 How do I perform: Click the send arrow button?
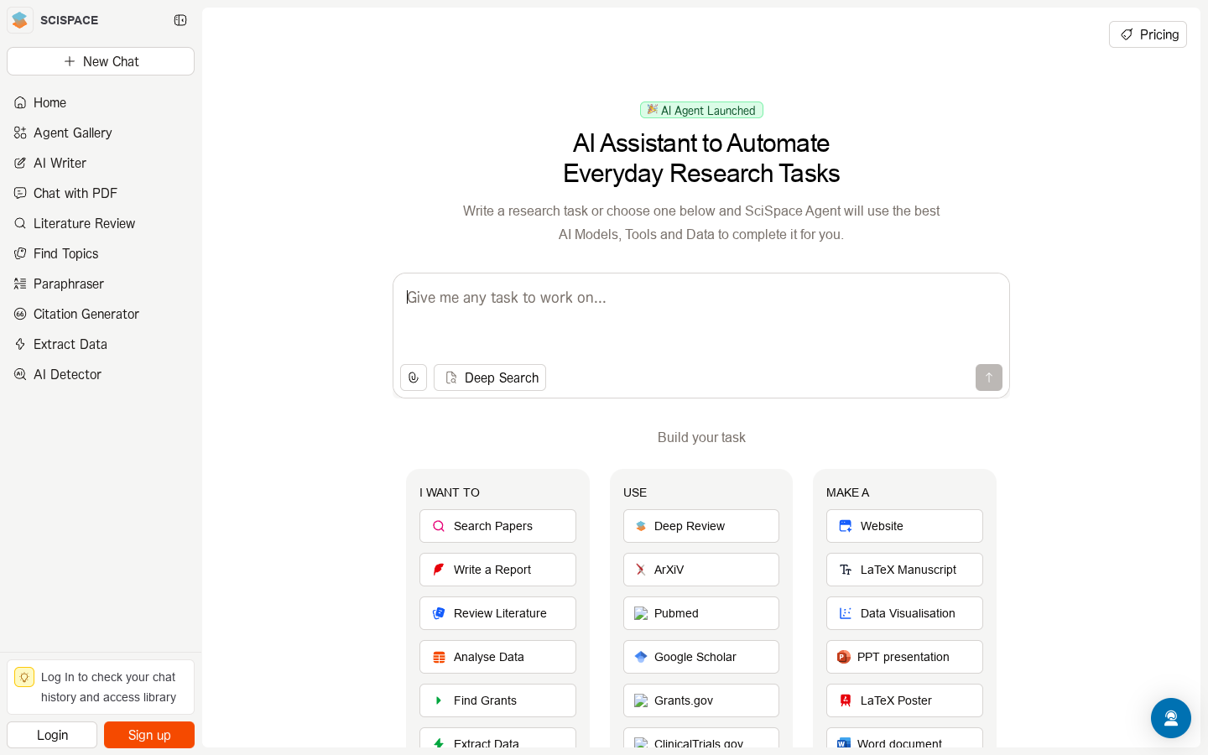[x=989, y=377]
